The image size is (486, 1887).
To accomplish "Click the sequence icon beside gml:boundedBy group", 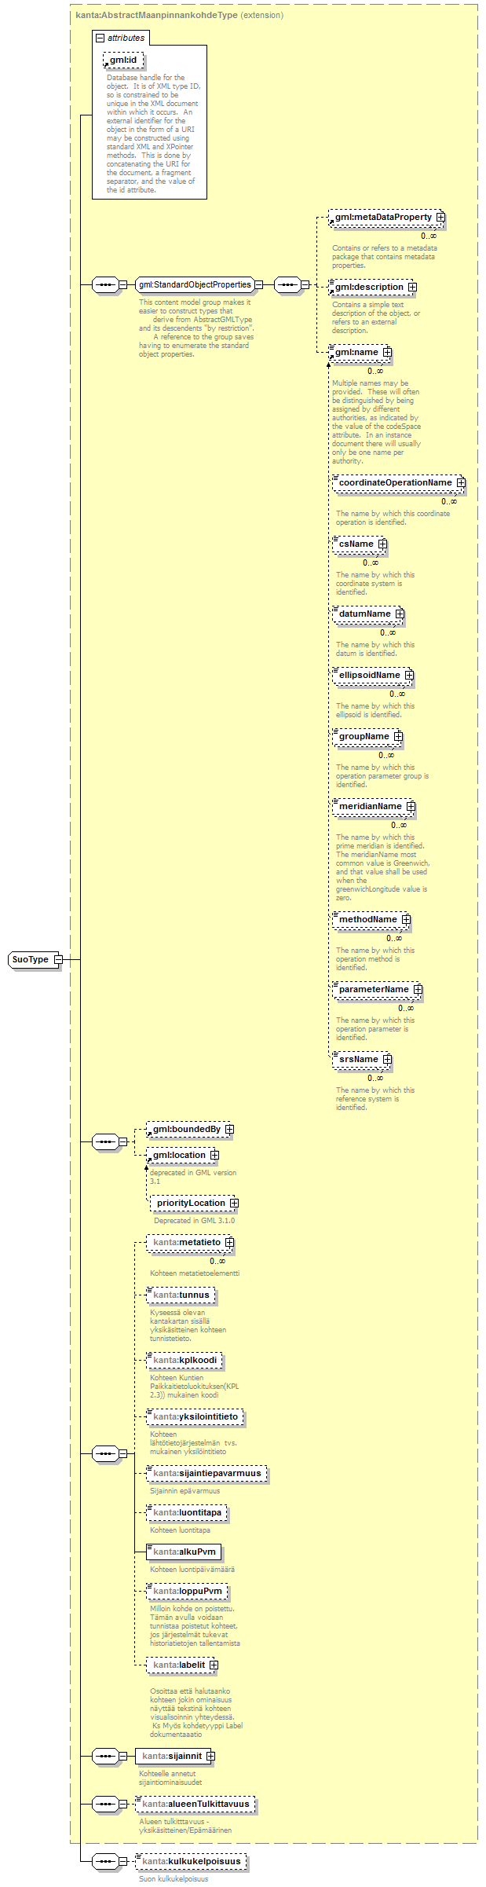I will click(x=104, y=1141).
